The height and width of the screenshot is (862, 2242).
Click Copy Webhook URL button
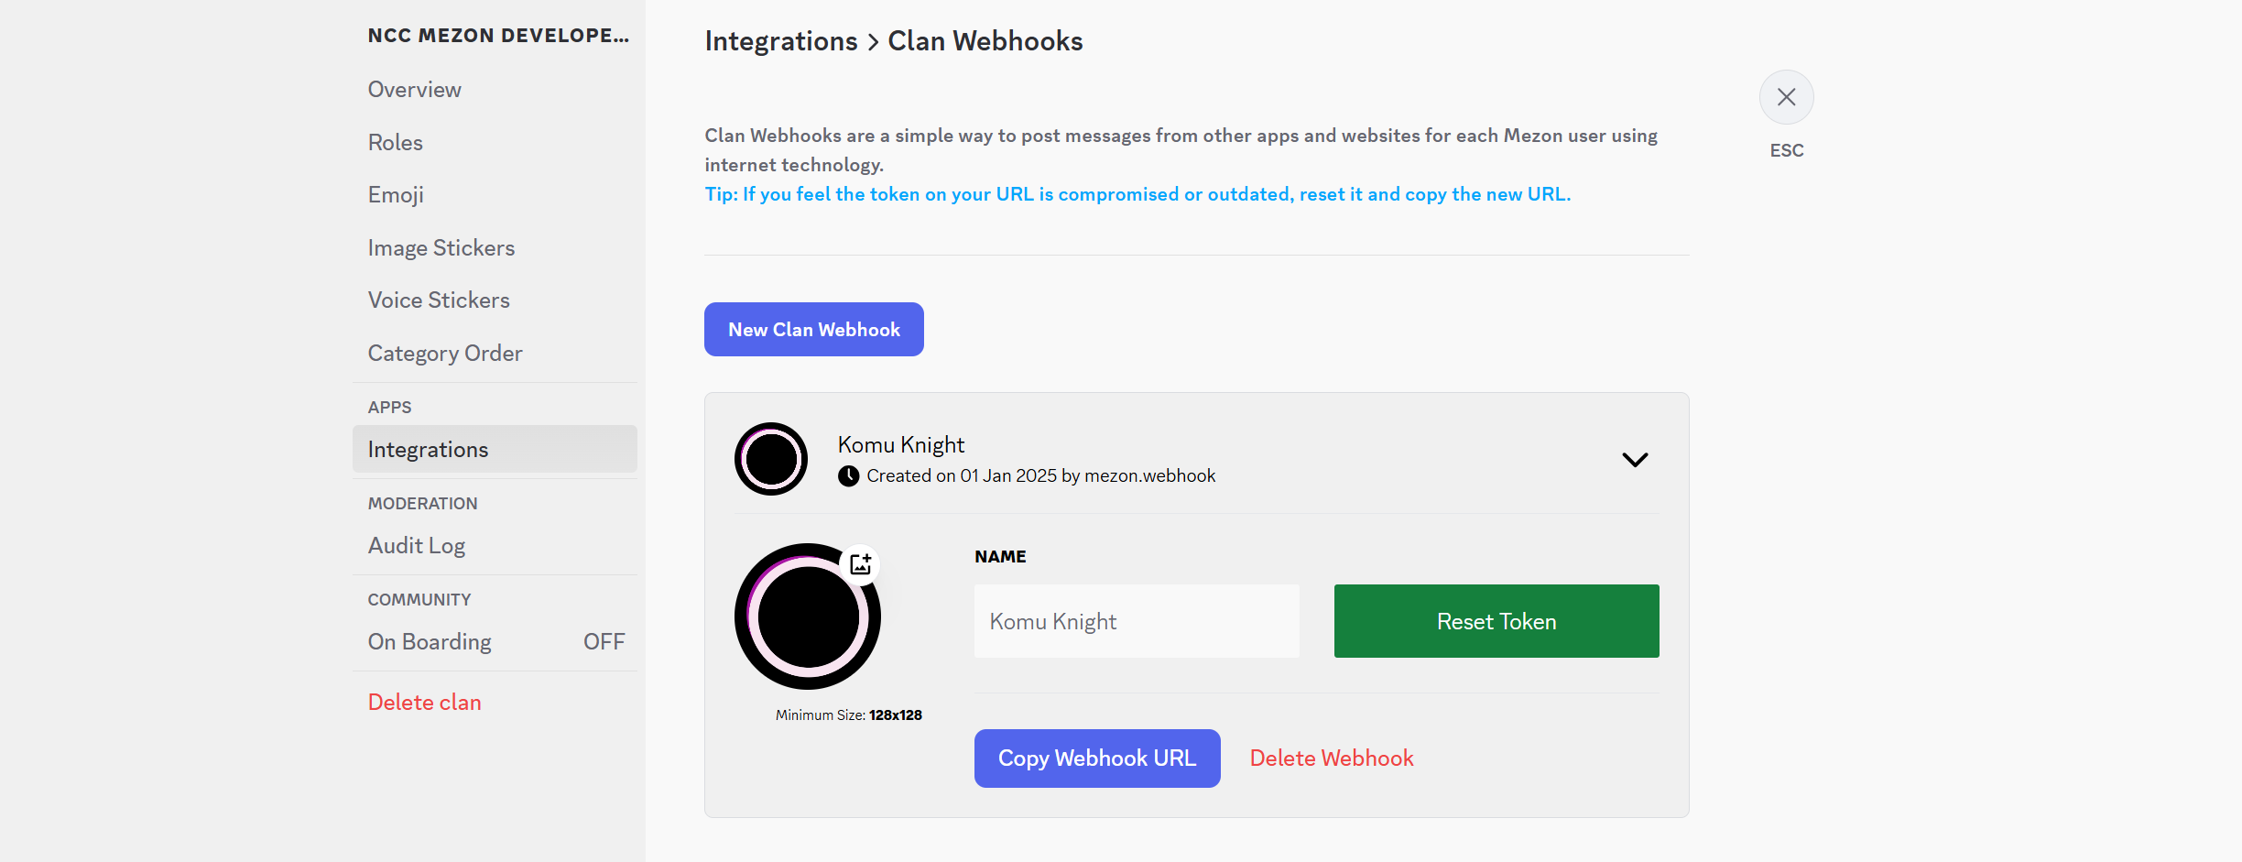click(x=1096, y=758)
